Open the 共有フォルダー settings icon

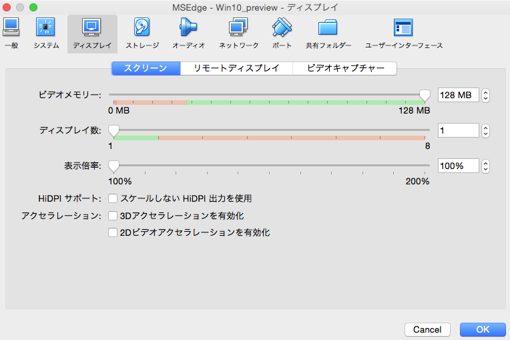[x=328, y=33]
